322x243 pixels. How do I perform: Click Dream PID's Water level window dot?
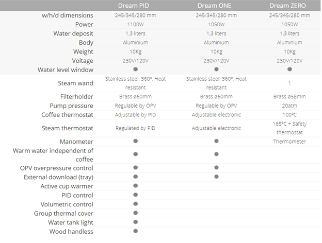(x=135, y=69)
